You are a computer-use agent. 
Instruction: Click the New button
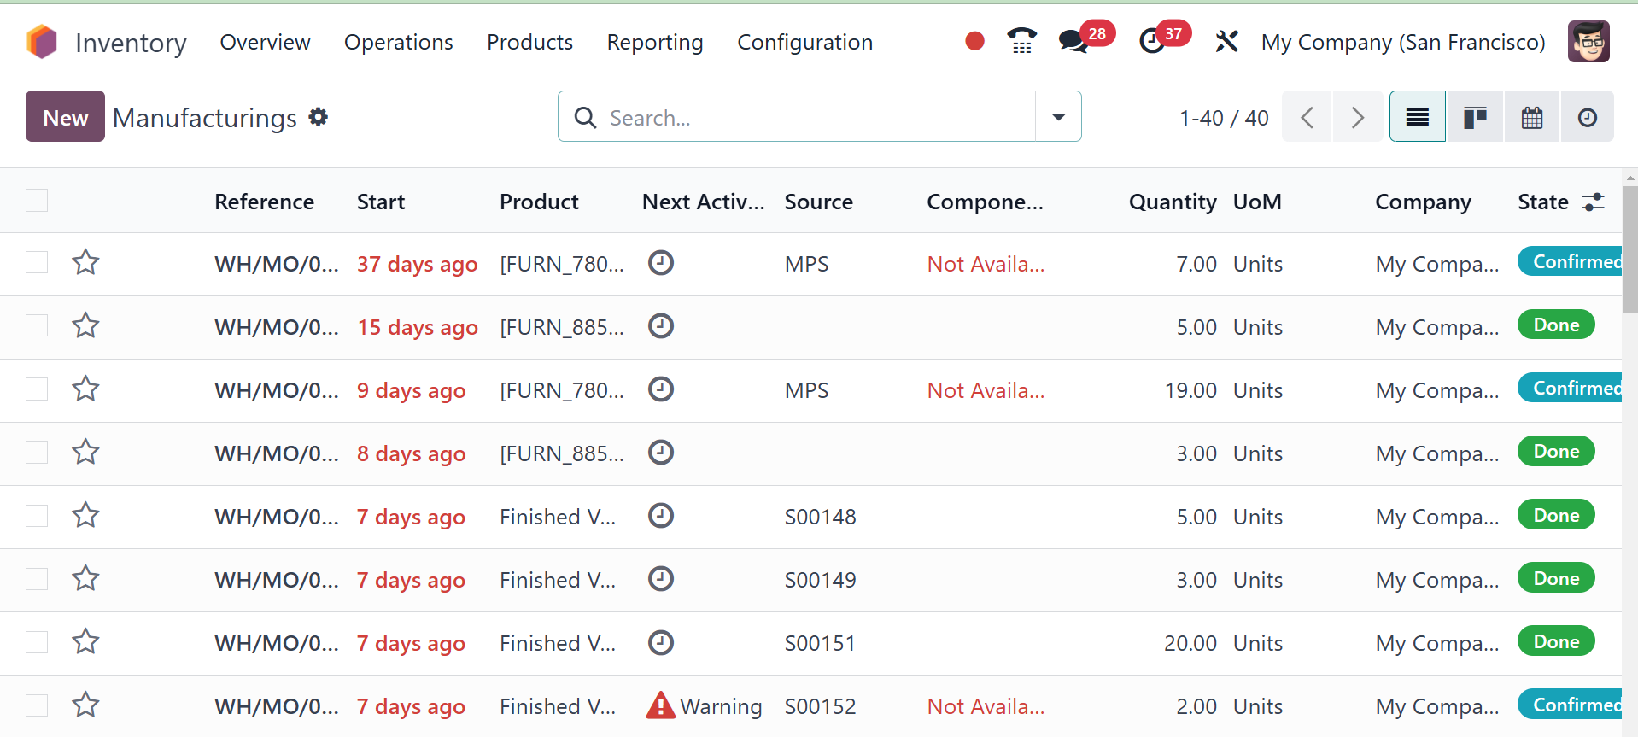(x=65, y=117)
